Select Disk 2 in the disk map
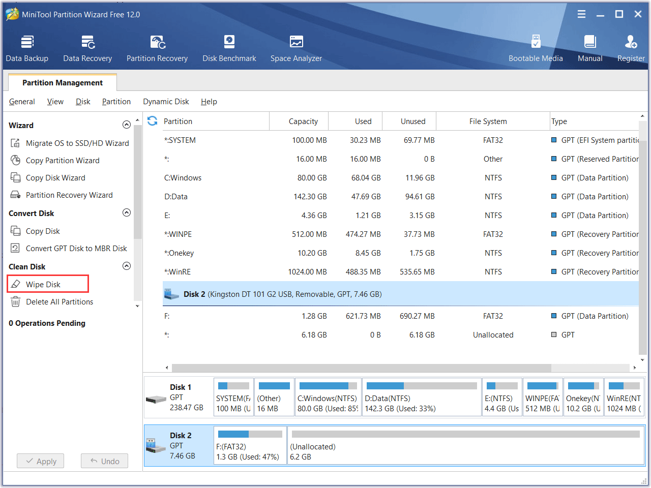This screenshot has width=651, height=488. point(178,445)
